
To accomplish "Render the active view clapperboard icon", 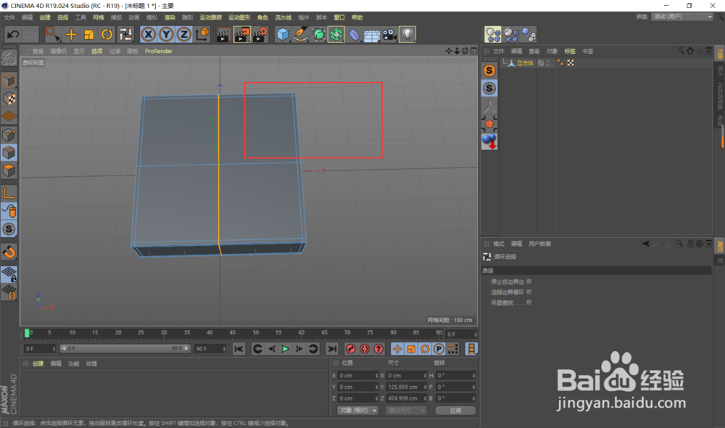I will [223, 34].
